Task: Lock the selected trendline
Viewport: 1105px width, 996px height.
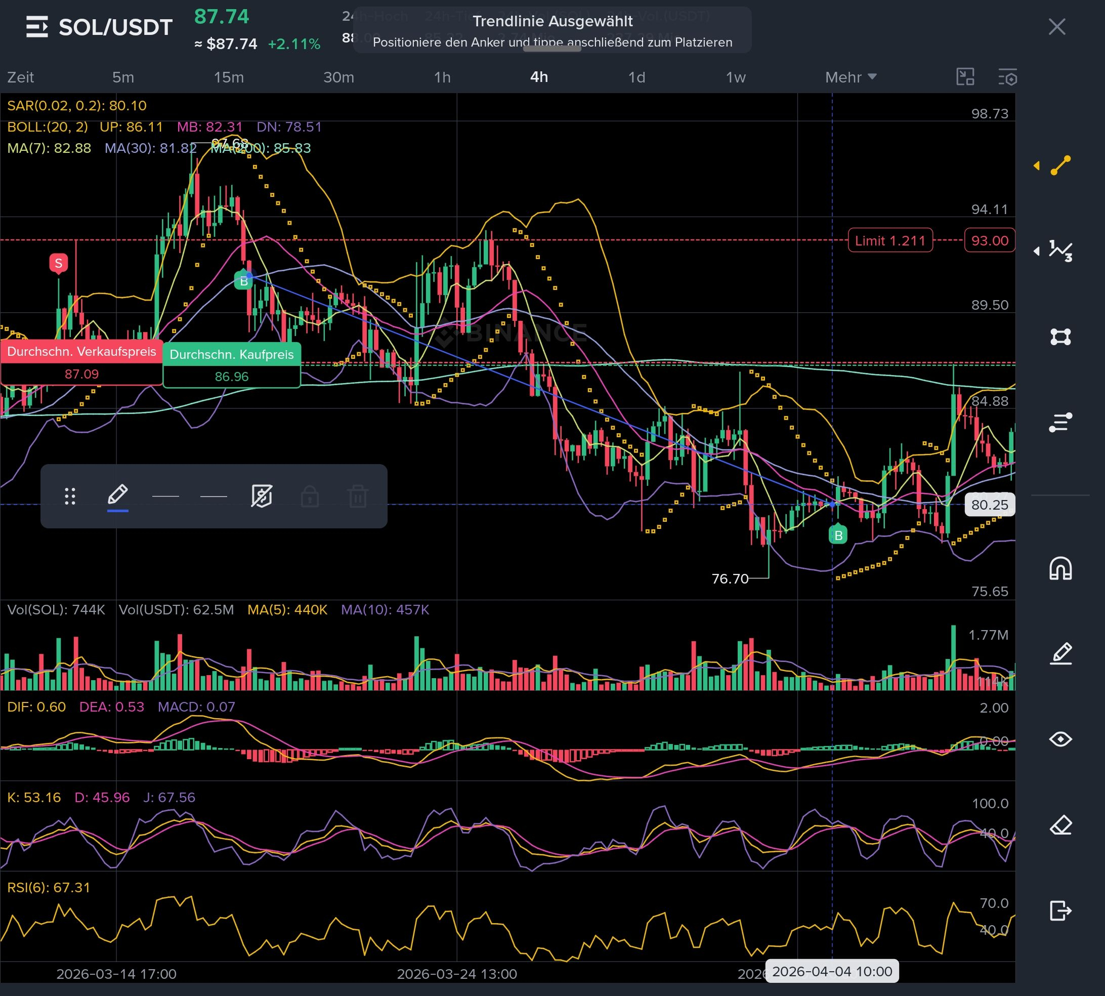Action: [310, 496]
